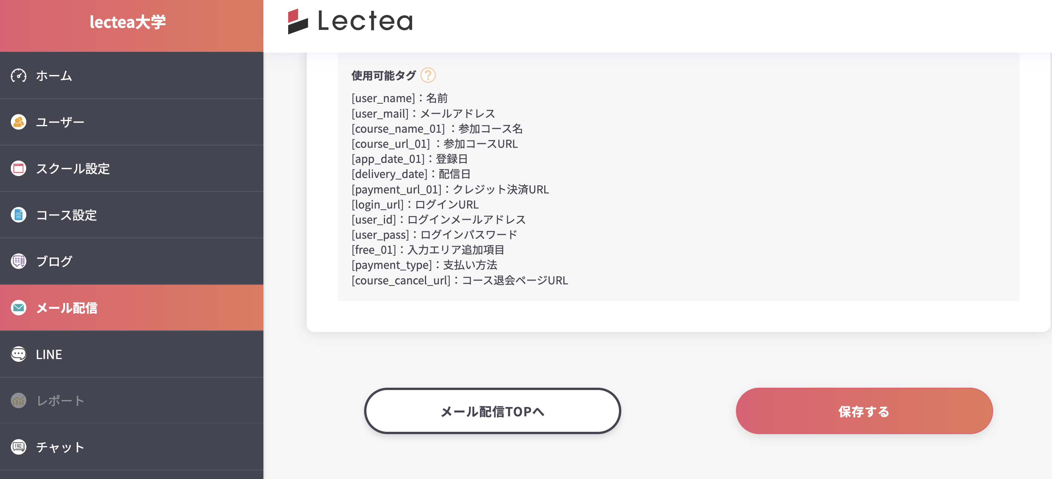The height and width of the screenshot is (479, 1052).
Task: Select the lectea大学 school name banner
Action: (128, 22)
